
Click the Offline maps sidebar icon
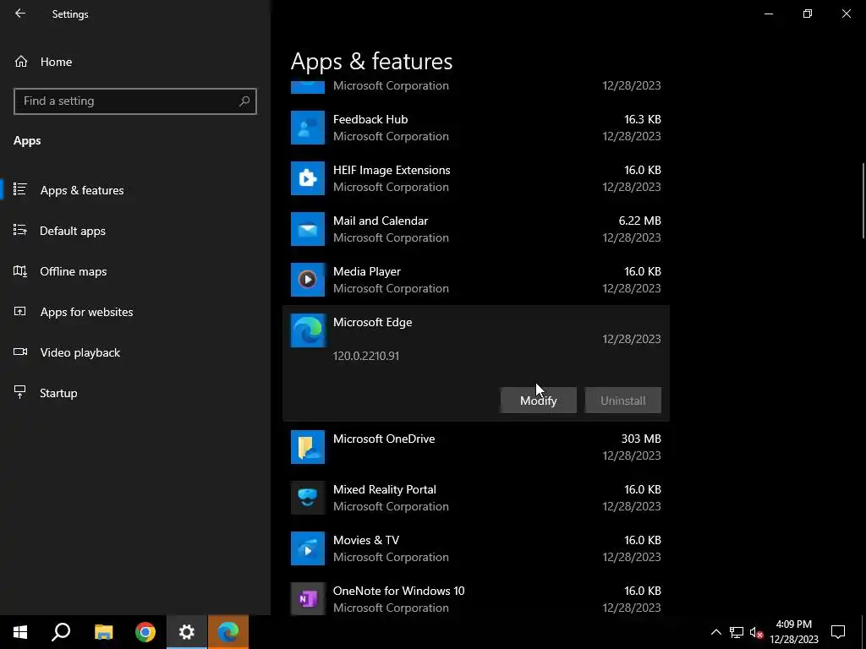click(20, 271)
